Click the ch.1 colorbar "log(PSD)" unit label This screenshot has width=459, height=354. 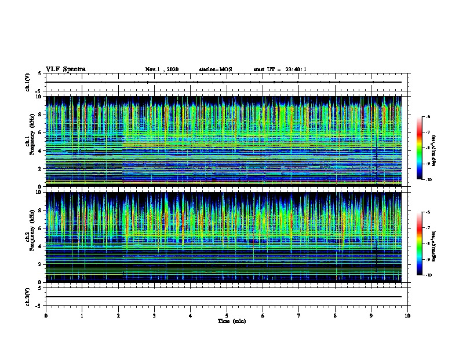434,150
